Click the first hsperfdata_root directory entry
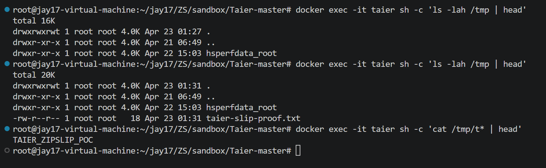Image resolution: width=546 pixels, height=168 pixels. (242, 53)
